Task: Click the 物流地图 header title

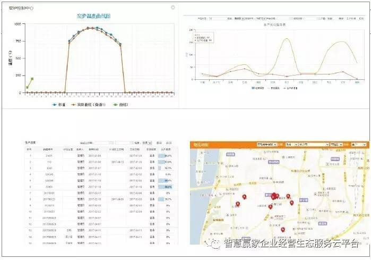Action: coord(200,145)
